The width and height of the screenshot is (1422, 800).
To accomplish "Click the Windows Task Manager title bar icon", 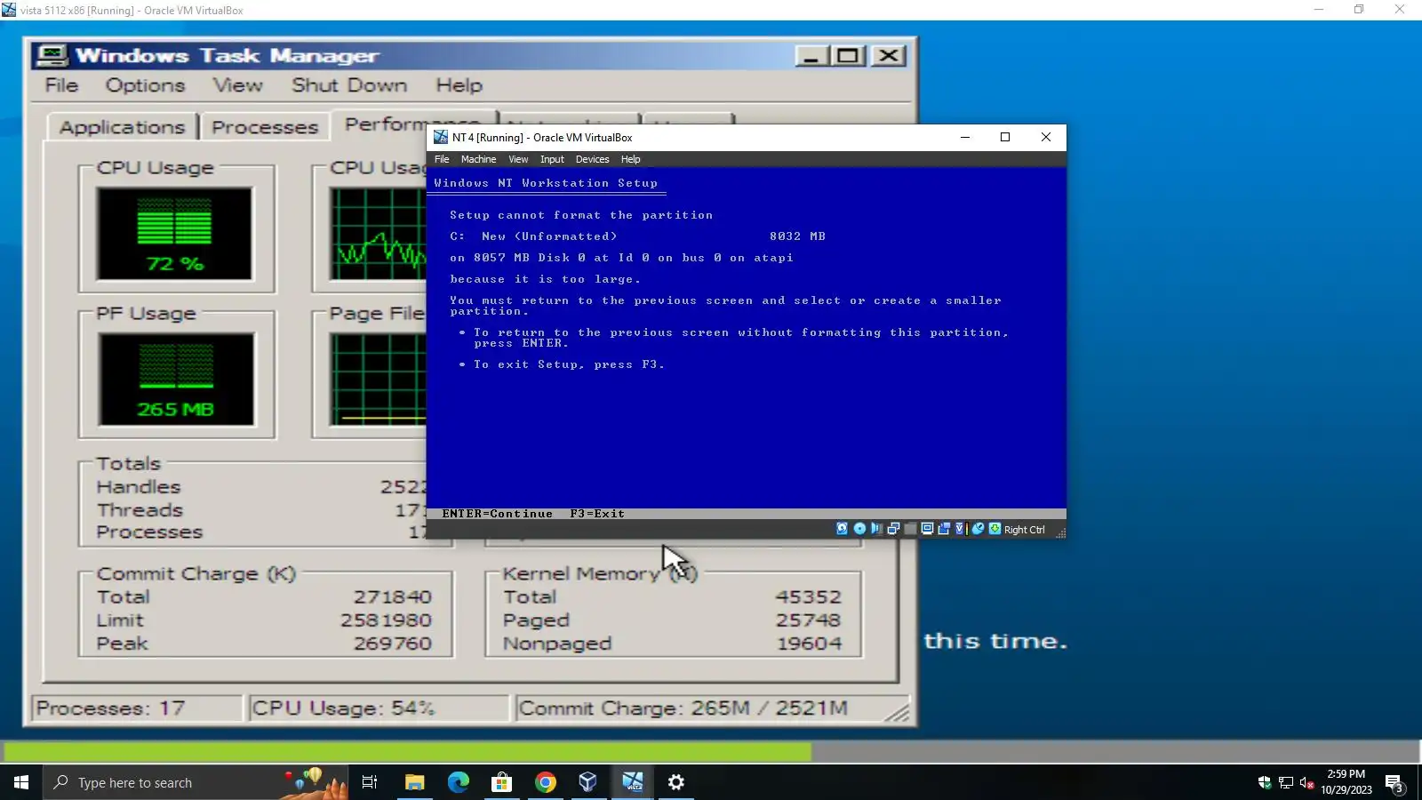I will click(x=52, y=55).
